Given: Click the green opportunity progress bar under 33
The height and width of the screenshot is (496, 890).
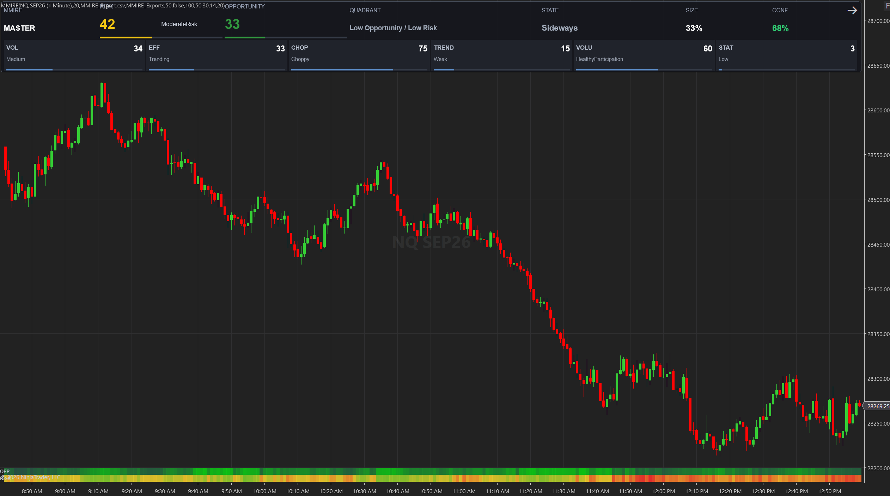Looking at the screenshot, I should (245, 37).
